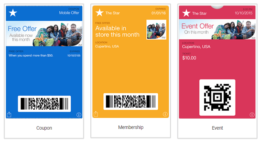Click the Mobile Offer header text

pos(69,13)
